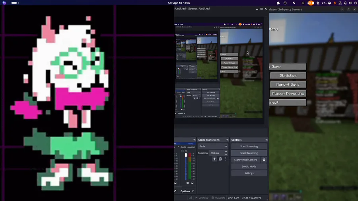Maximize the OBS window
358x201 pixels.
261,9
